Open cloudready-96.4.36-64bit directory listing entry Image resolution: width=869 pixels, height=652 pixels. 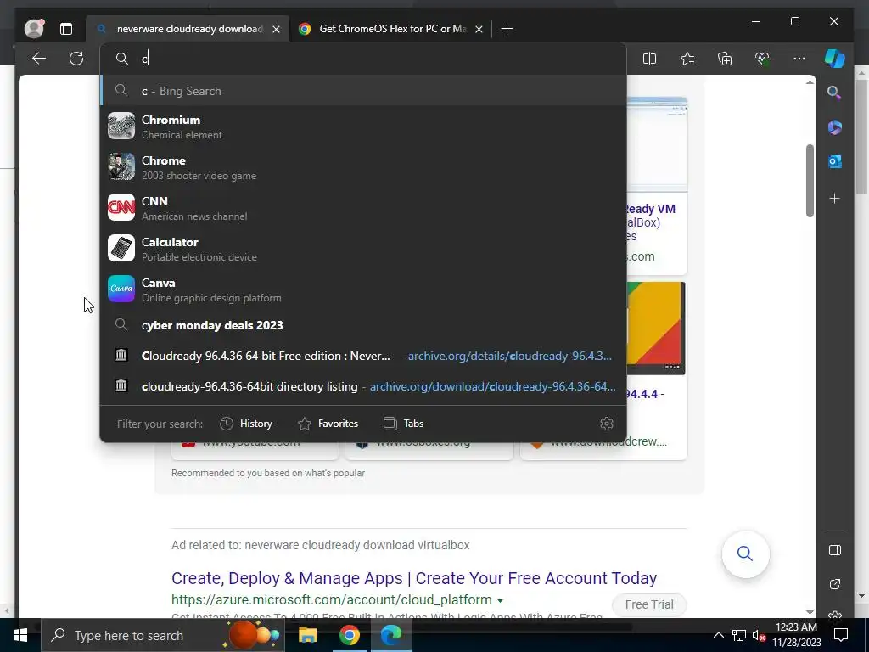point(363,386)
